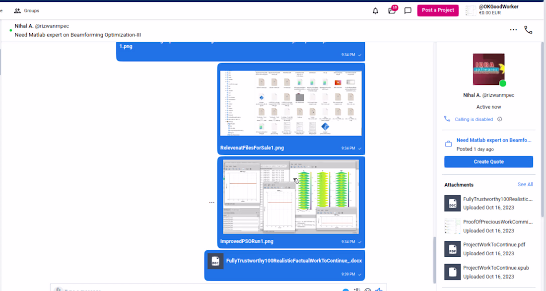Open the FullyTrustworthy100Realistic... attachment name
The width and height of the screenshot is (546, 291).
pos(497,199)
